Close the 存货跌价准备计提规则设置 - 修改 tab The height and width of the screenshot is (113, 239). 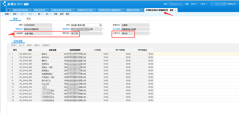point(176,10)
